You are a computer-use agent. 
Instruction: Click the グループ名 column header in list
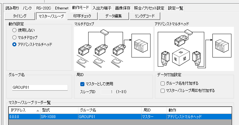(110, 110)
